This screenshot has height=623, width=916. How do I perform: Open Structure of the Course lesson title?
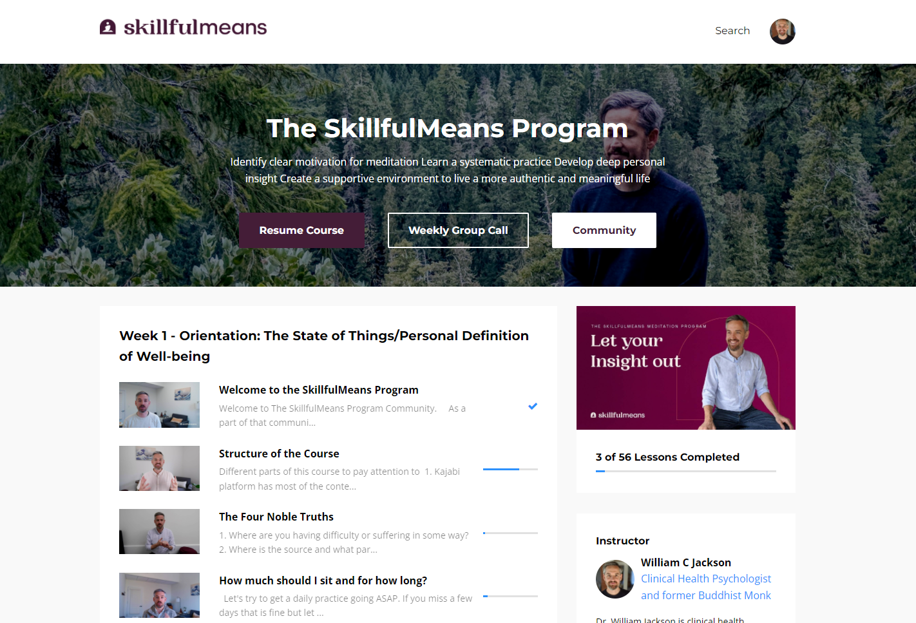pyautogui.click(x=279, y=454)
